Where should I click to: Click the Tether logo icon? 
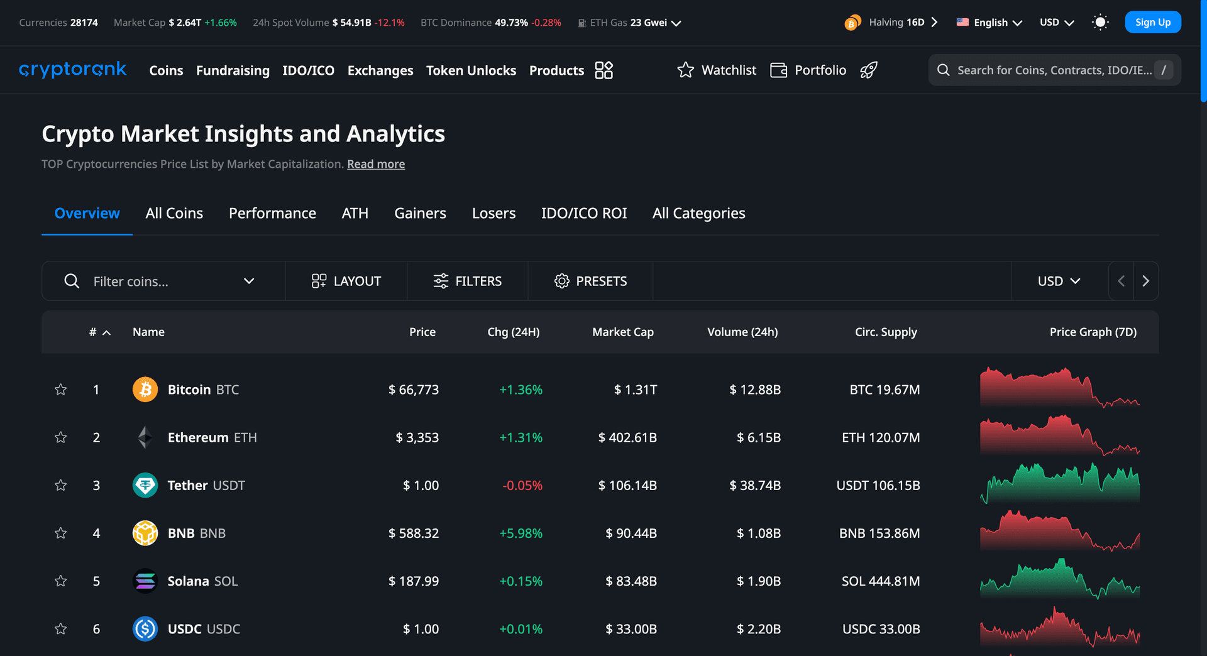click(x=145, y=485)
